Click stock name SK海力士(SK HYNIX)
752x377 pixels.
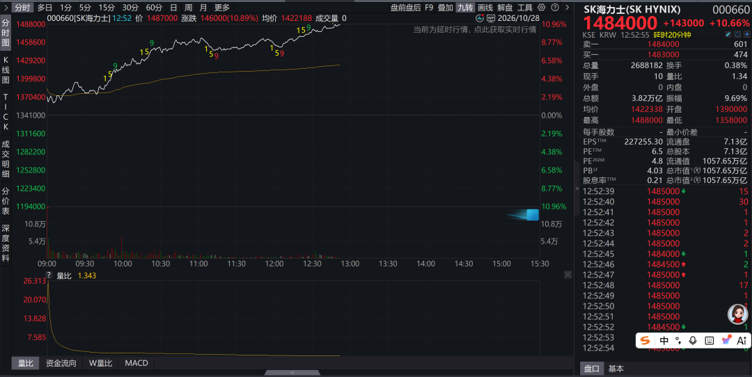pyautogui.click(x=632, y=9)
